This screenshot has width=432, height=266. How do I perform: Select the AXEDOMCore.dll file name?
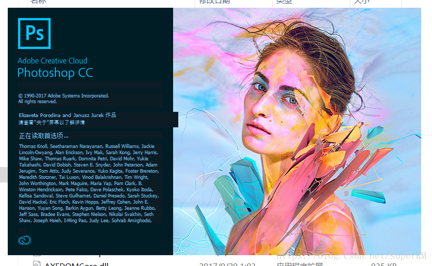pyautogui.click(x=76, y=264)
